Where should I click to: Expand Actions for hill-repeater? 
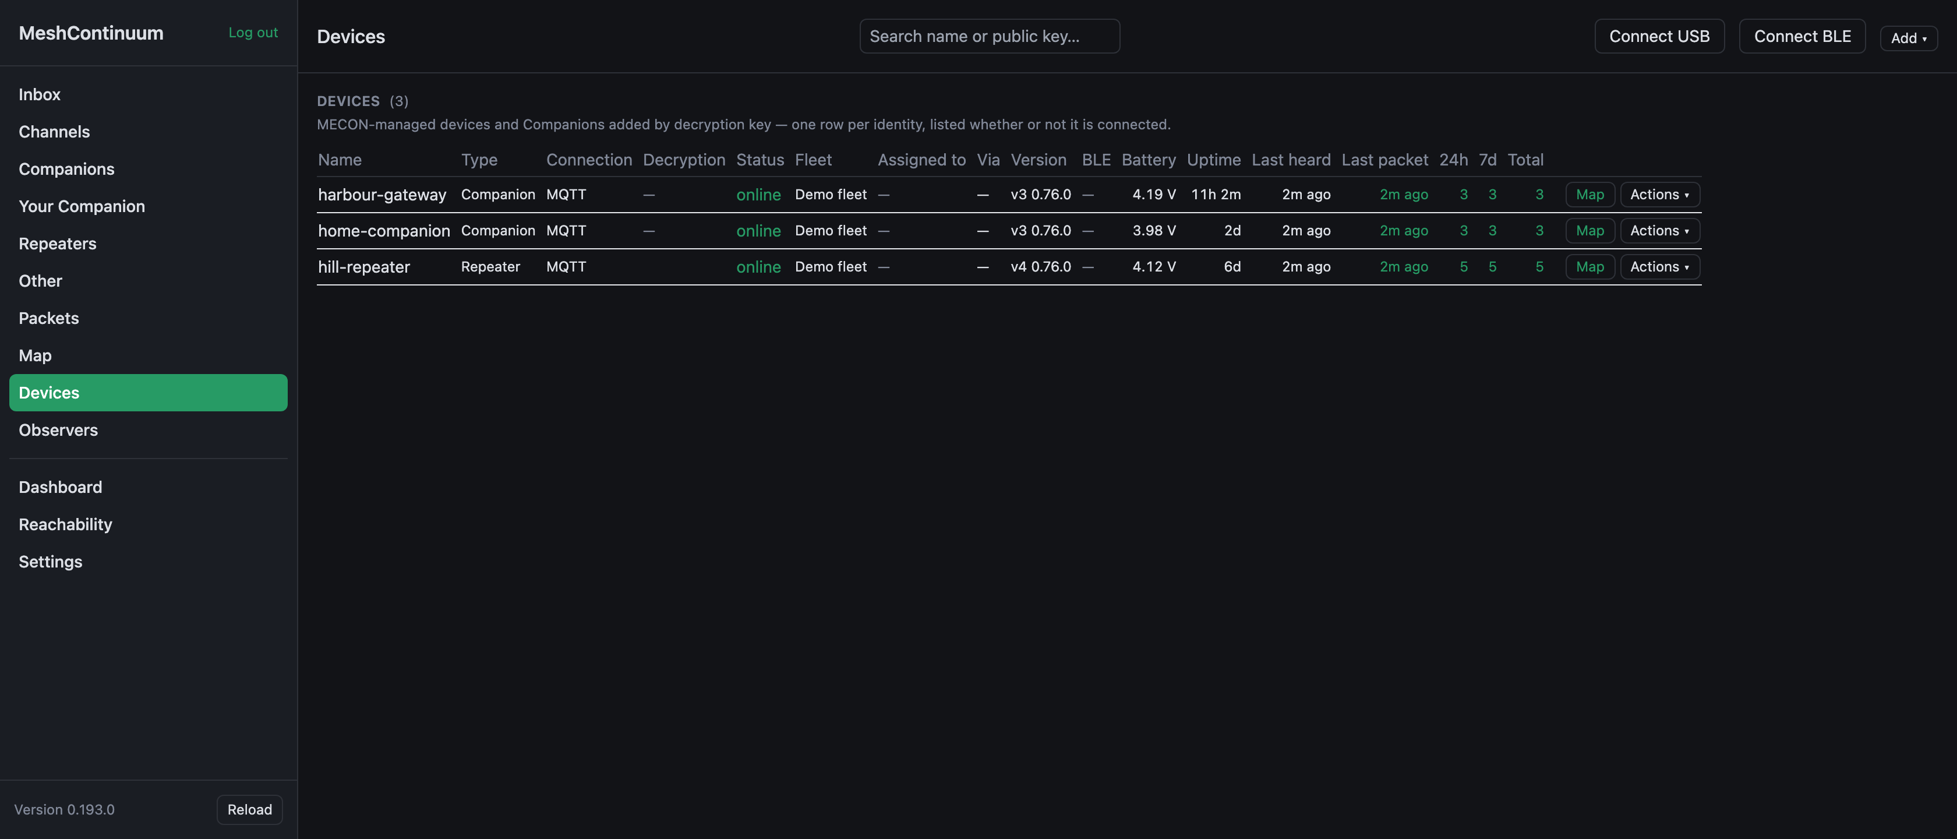pos(1659,267)
